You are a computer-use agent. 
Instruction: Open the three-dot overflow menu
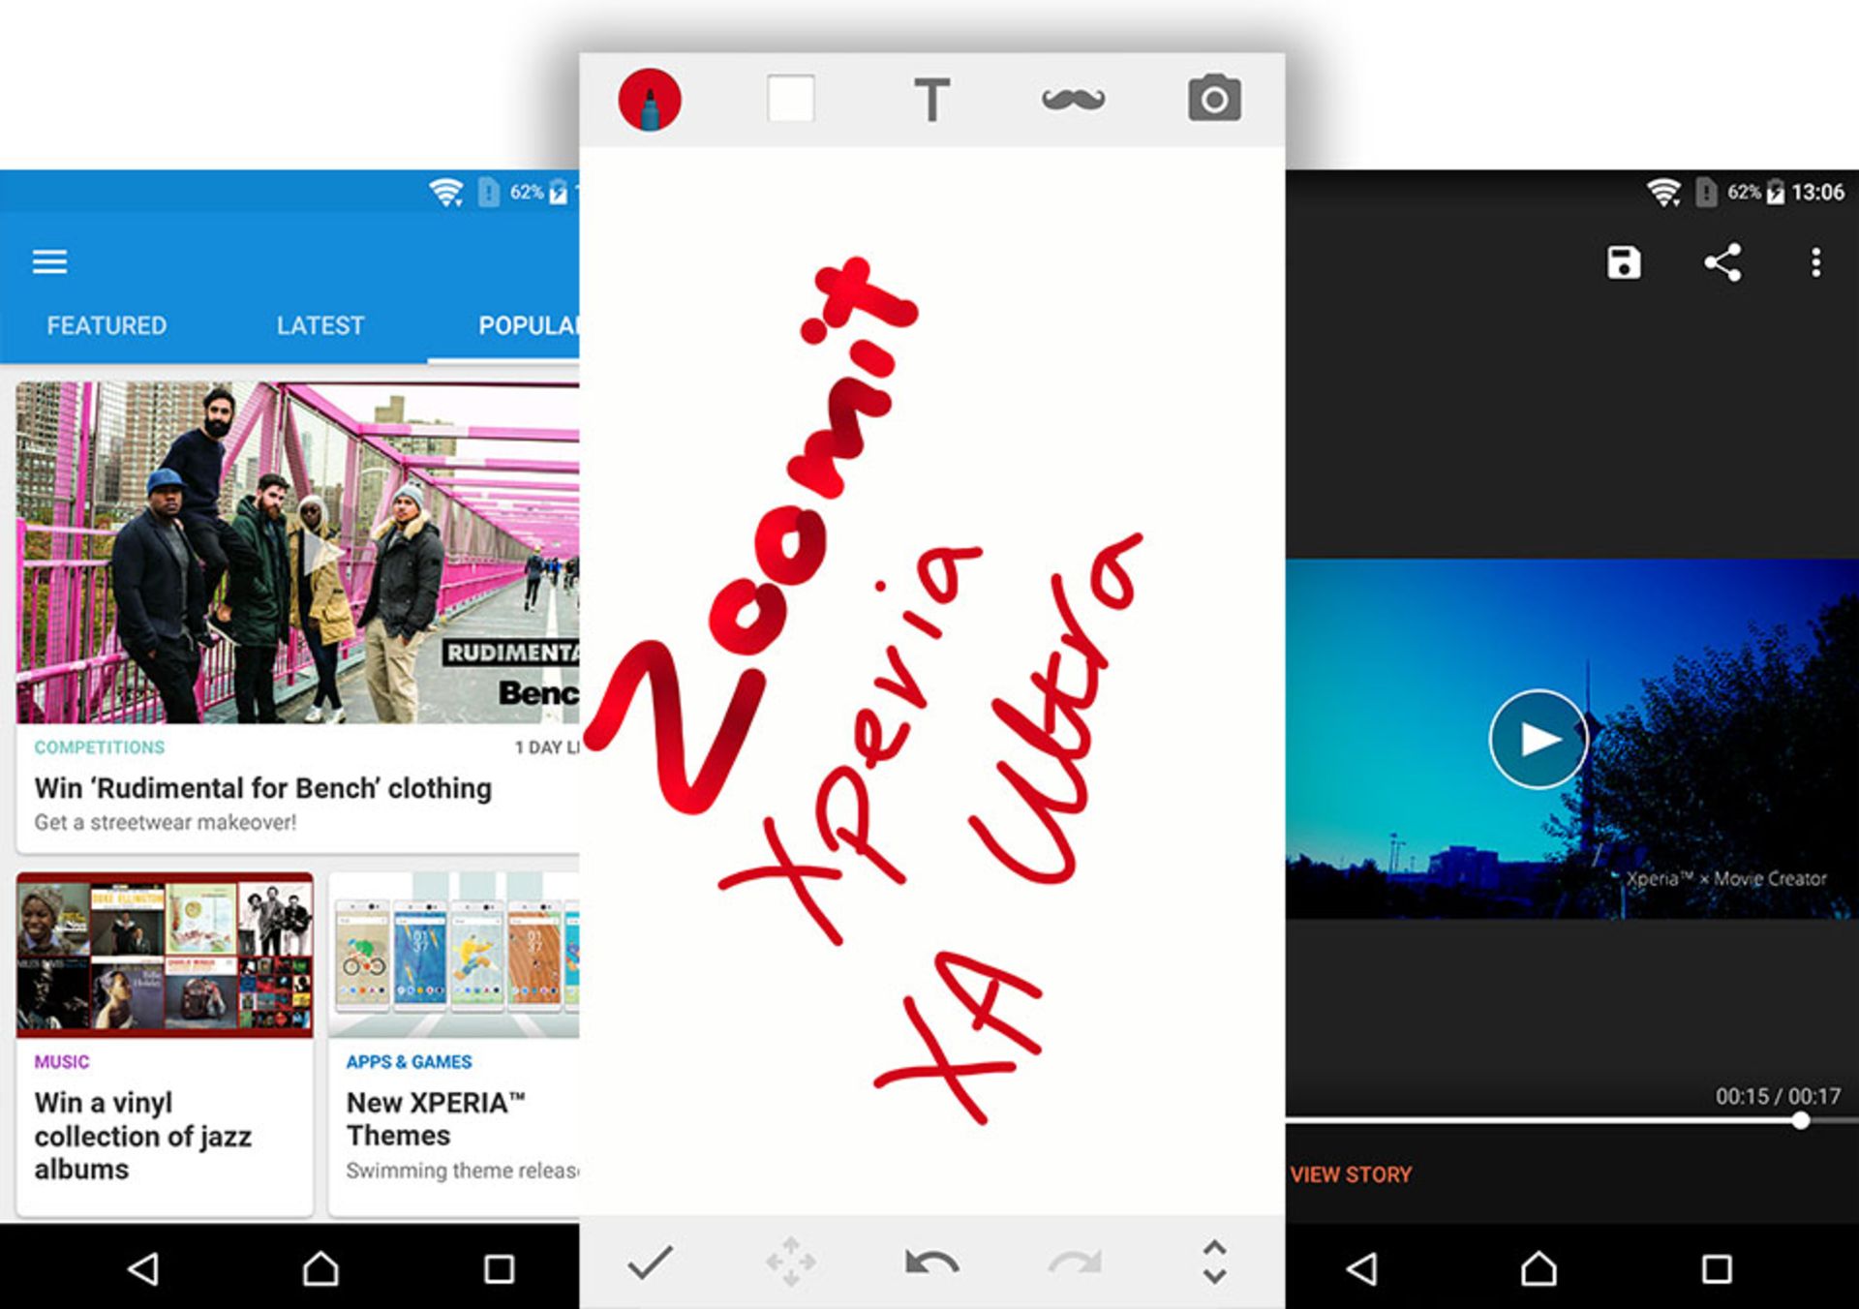pos(1815,262)
